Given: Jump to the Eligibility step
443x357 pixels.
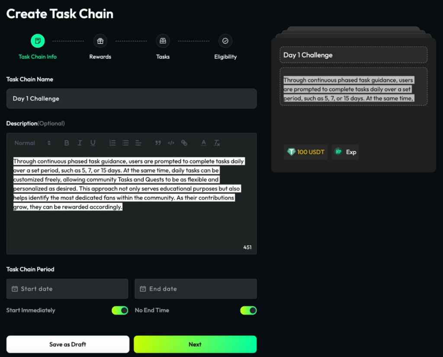Looking at the screenshot, I should pos(225,41).
